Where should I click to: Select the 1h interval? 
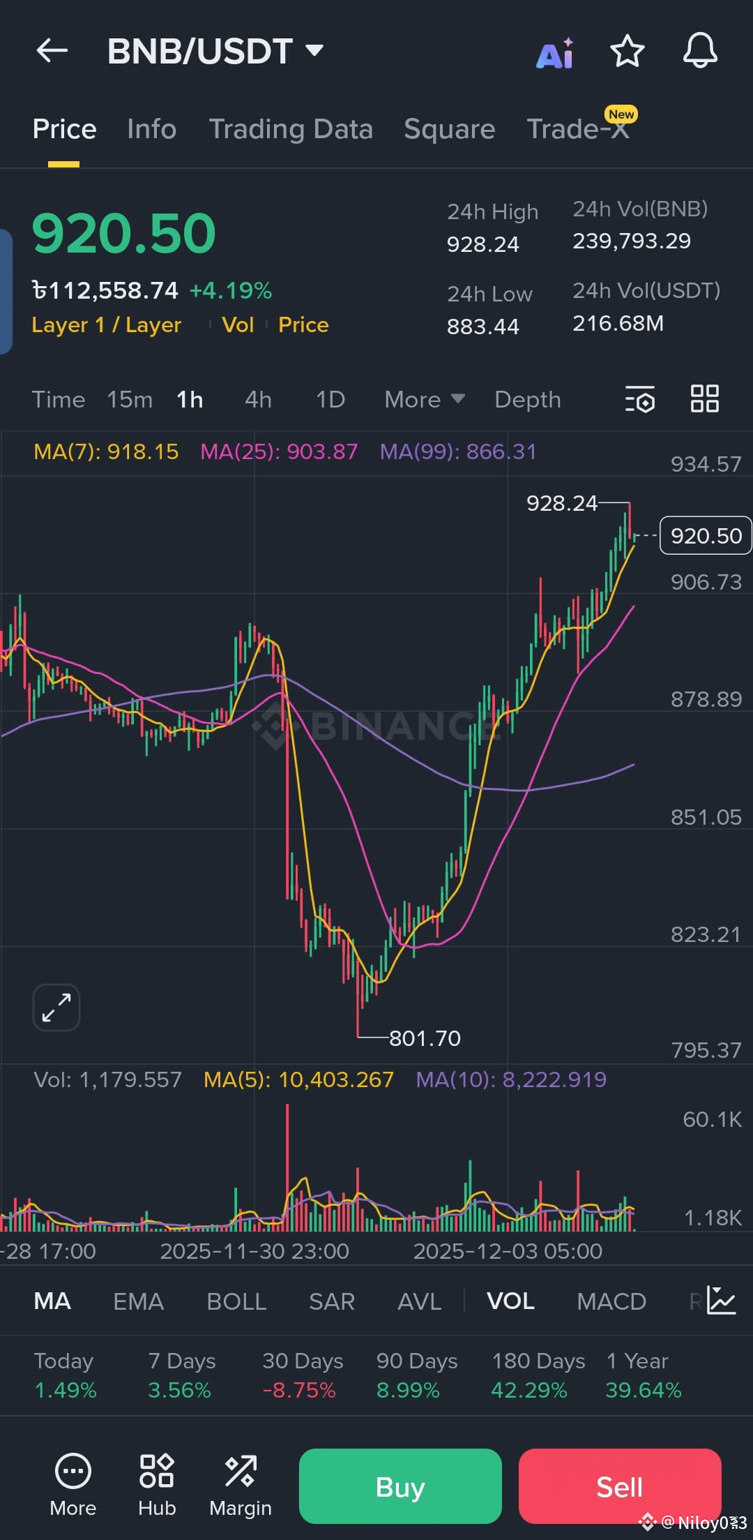tap(190, 400)
